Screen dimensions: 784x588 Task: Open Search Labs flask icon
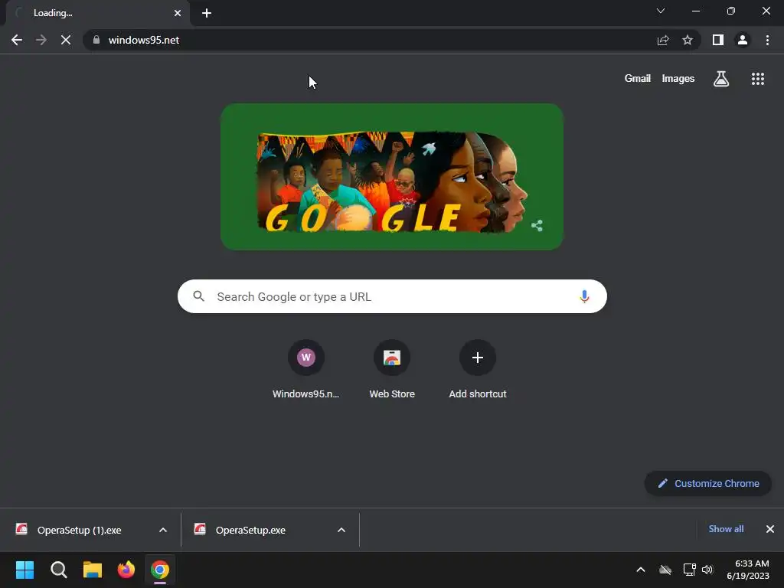[x=721, y=79]
